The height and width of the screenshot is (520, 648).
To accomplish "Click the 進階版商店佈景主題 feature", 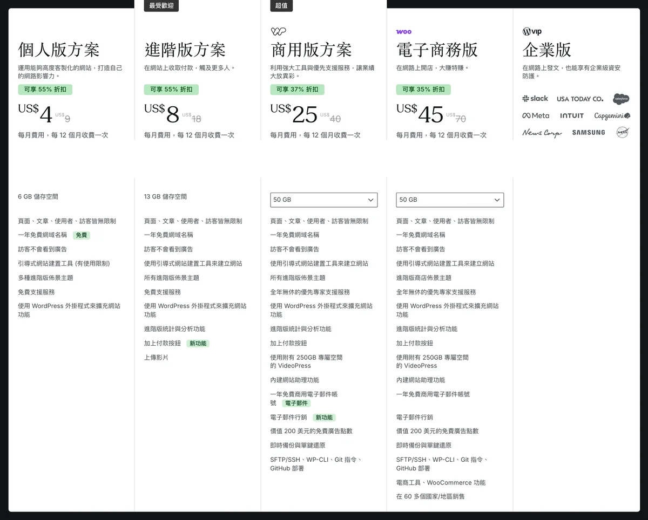I will [424, 278].
